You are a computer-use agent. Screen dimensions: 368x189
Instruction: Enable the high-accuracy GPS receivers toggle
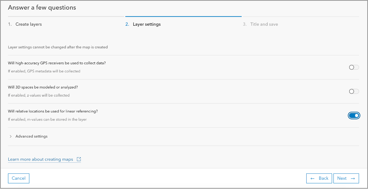pos(354,67)
